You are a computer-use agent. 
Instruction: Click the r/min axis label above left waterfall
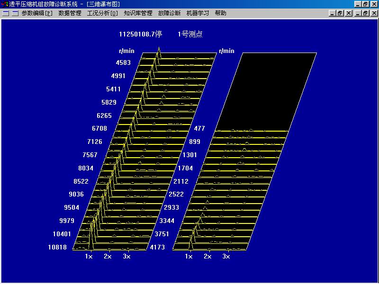point(126,51)
